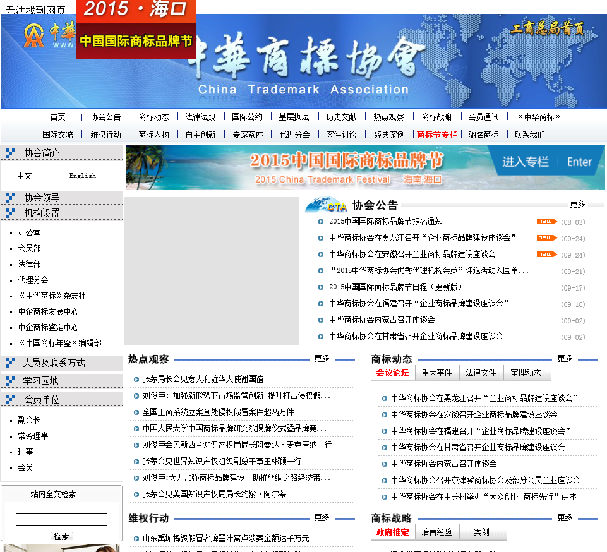Open the English version link

tap(83, 176)
